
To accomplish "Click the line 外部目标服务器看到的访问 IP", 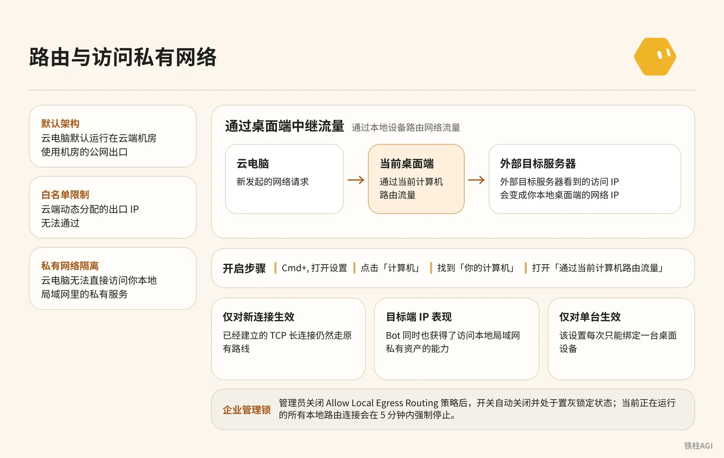I will pos(559,181).
